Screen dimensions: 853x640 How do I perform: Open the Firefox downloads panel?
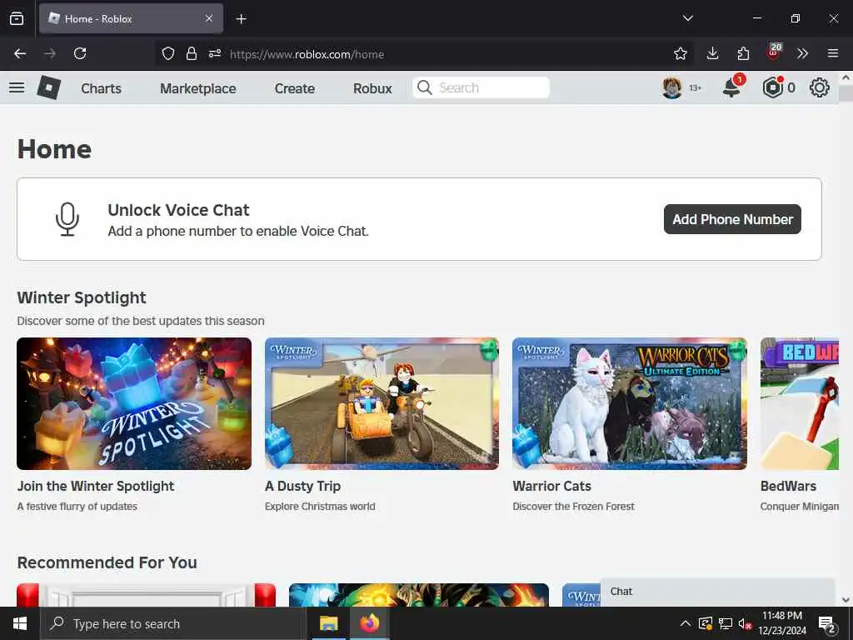712,53
